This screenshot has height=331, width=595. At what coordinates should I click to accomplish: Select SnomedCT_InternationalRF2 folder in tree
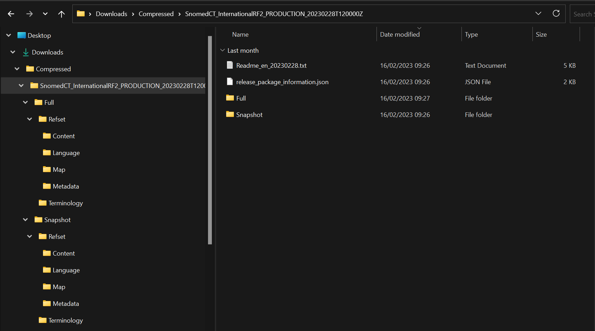(x=122, y=86)
